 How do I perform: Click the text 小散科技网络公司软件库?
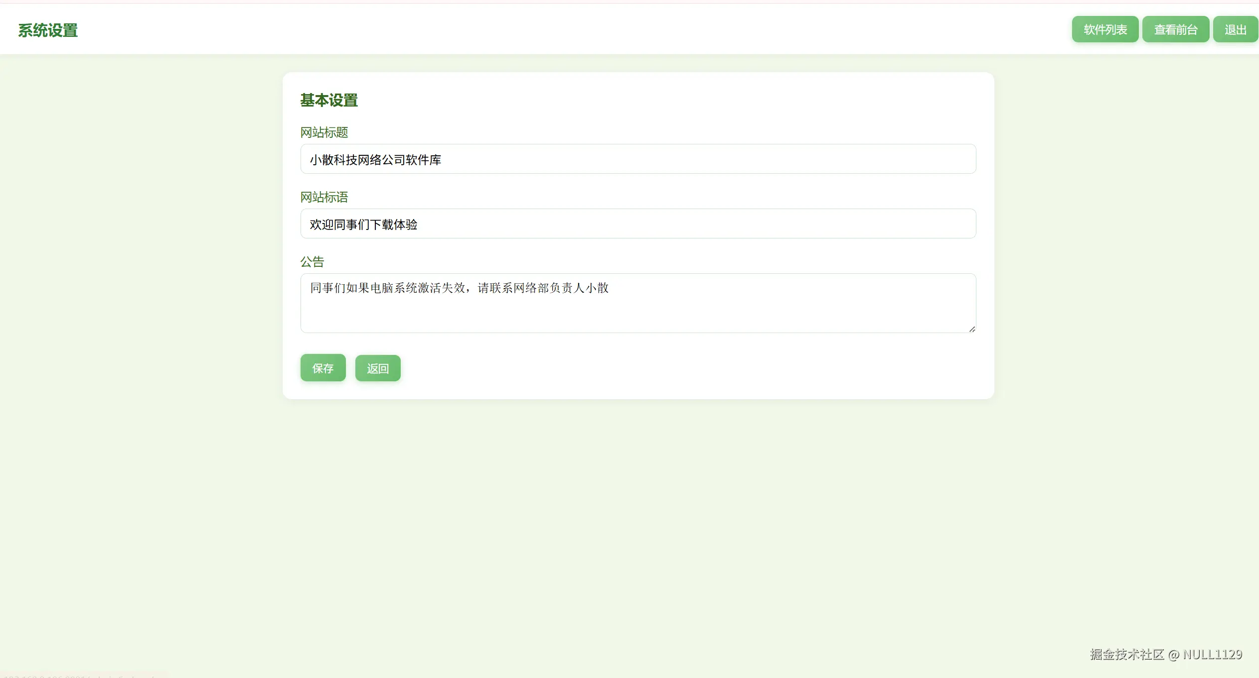[x=375, y=160]
